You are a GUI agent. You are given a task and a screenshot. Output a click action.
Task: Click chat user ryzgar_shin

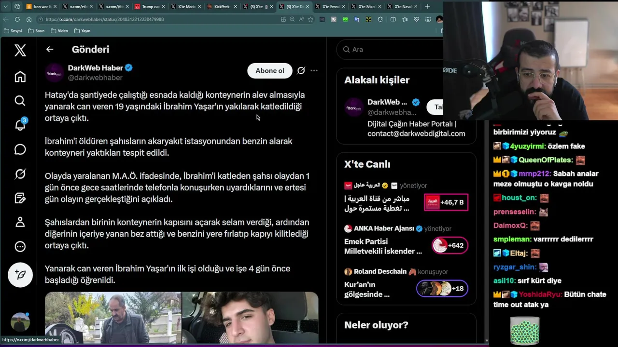click(515, 267)
